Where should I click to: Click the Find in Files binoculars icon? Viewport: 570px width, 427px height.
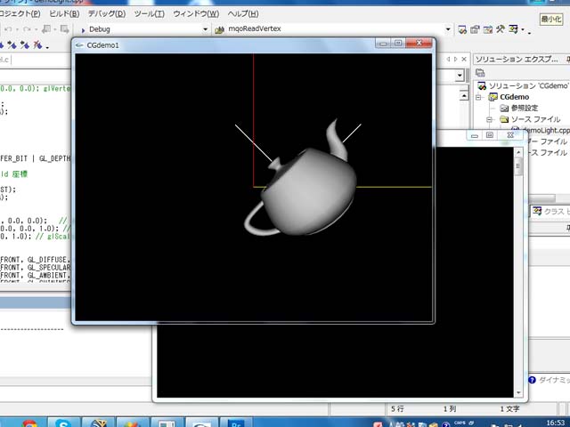point(219,29)
